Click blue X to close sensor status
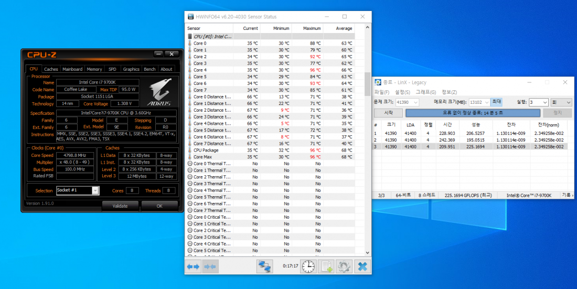 pyautogui.click(x=362, y=266)
